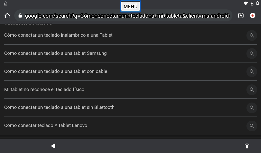The image size is (261, 153).
Task: Select 'Mi tablet no reconoce el teclado físico'
Action: click(x=44, y=90)
